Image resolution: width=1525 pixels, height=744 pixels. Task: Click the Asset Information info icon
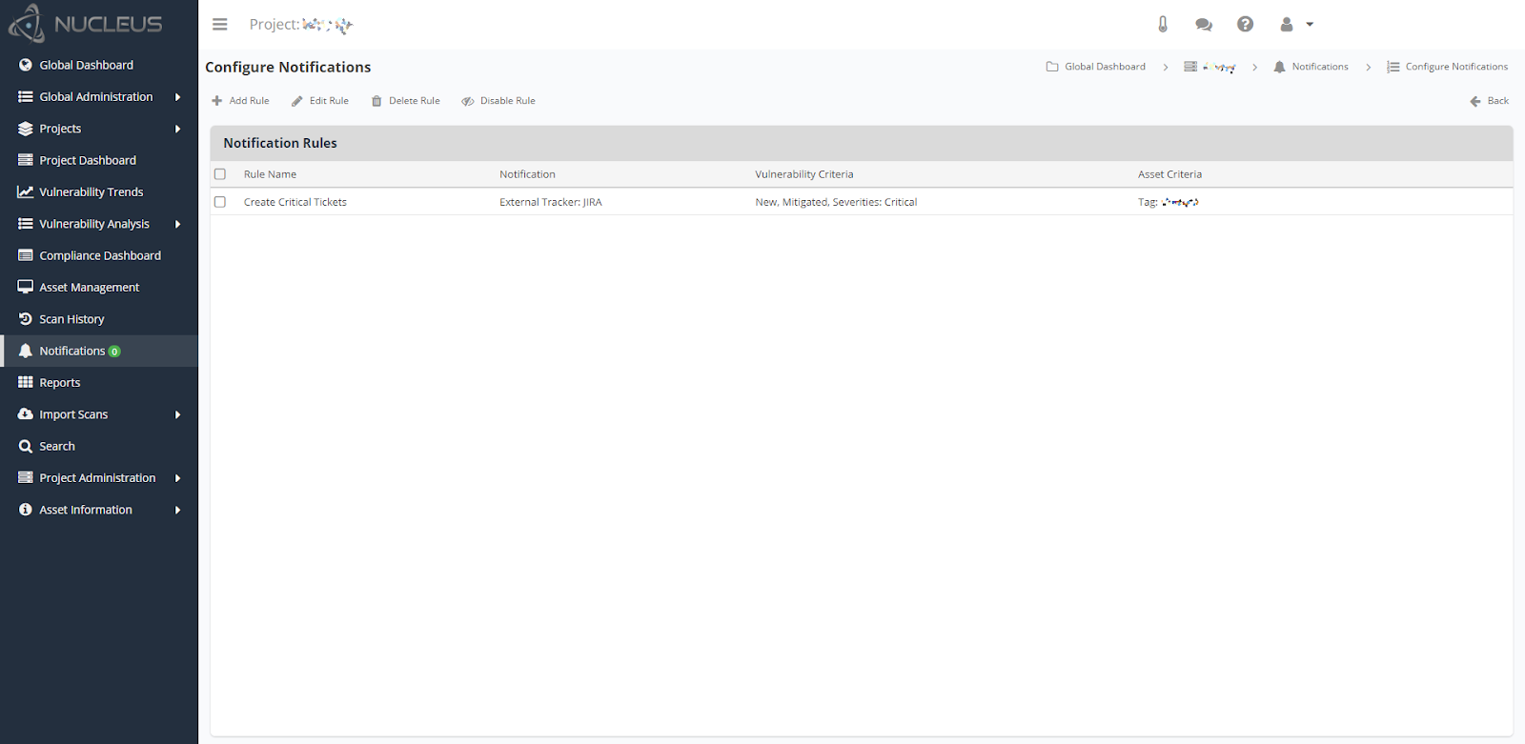tap(26, 510)
